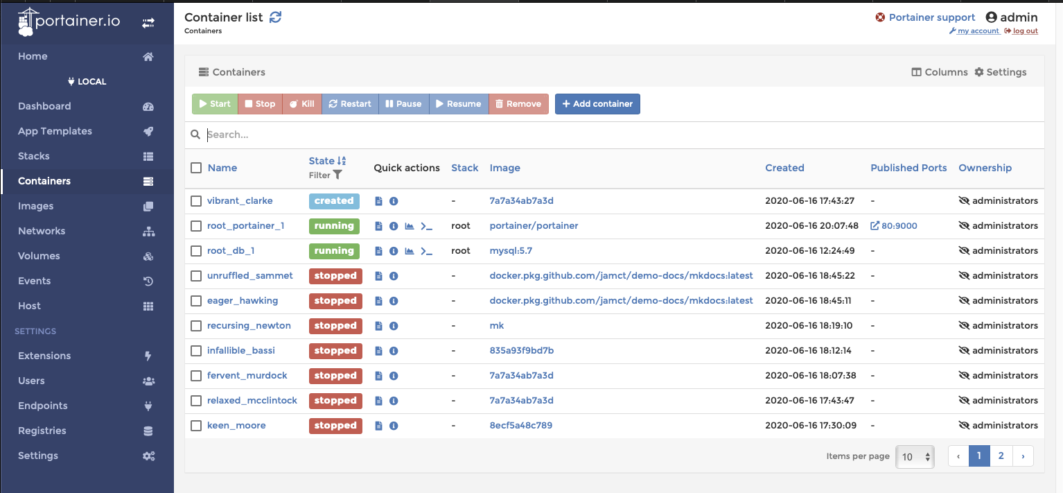Viewport: 1063px width, 493px height.
Task: Click the refresh icon beside Container list
Action: pyautogui.click(x=276, y=17)
